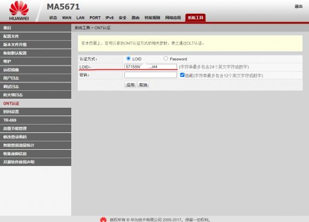Click the 系统工具 > ONT认证 breadcrumb text
The height and width of the screenshot is (222, 309).
(x=92, y=28)
